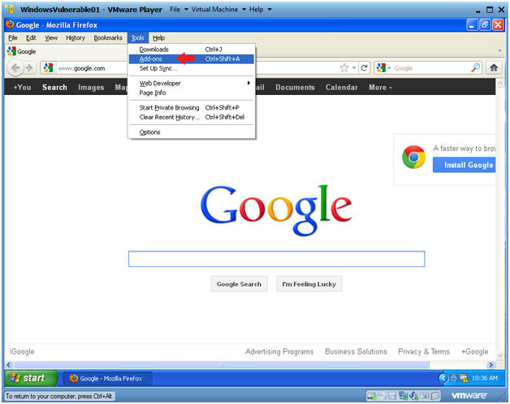510x404 pixels.
Task: Select Clear Recent History entry
Action: (192, 117)
